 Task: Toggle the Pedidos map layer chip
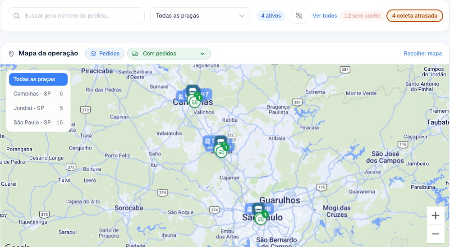105,54
